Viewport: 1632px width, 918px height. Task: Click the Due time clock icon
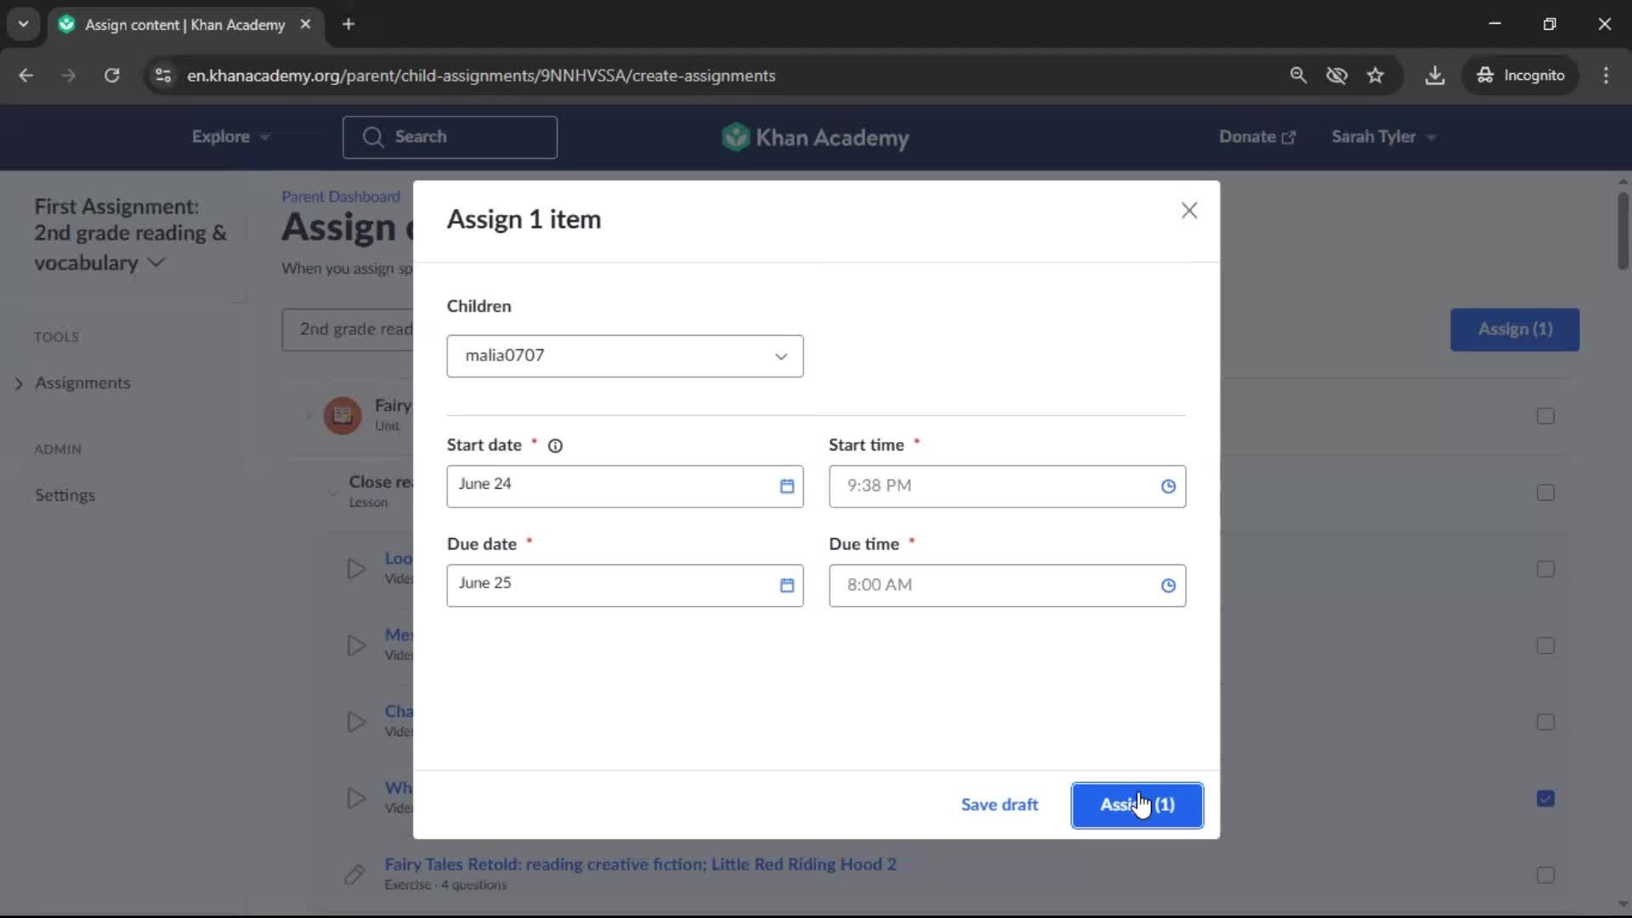[x=1168, y=586]
